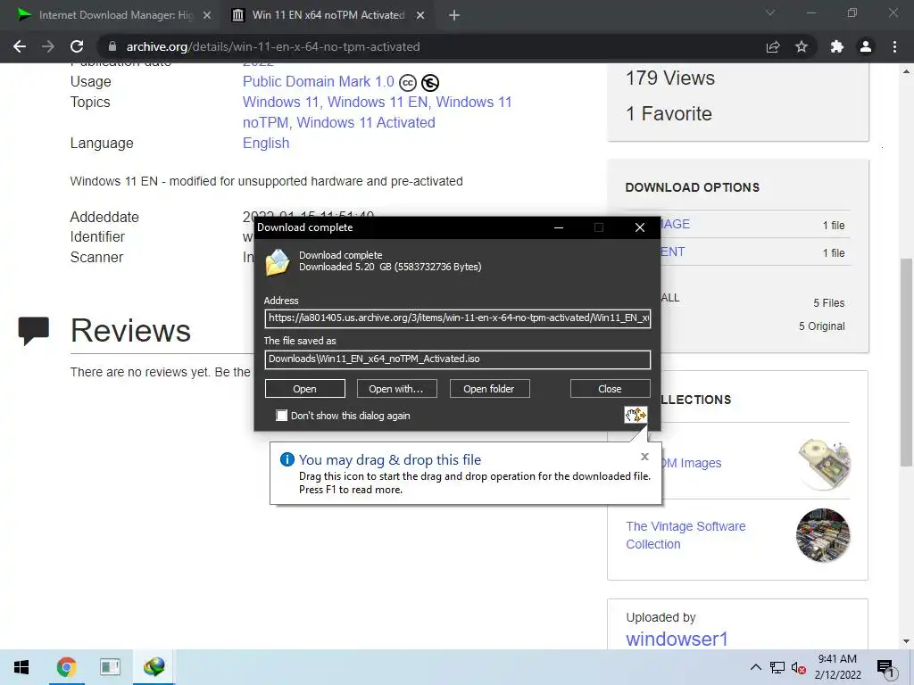Click the Address URL field

click(x=458, y=318)
